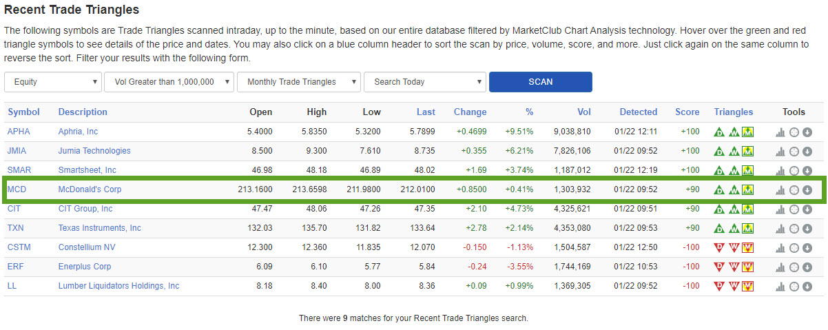Open chart icon for LL row
The height and width of the screenshot is (330, 828).
click(x=780, y=287)
